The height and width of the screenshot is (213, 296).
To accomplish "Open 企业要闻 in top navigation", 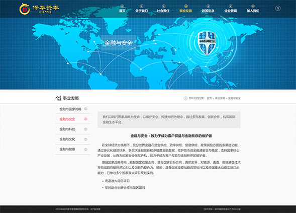I will [x=231, y=11].
